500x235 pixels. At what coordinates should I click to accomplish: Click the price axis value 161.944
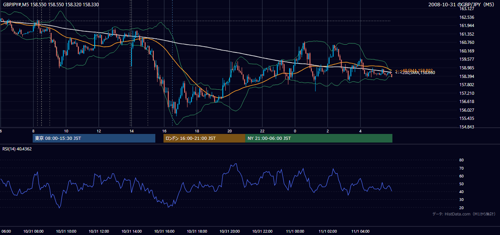(466, 26)
